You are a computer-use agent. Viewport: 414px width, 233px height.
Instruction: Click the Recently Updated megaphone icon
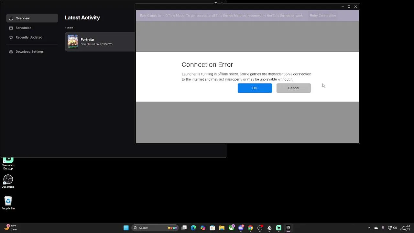click(x=11, y=37)
